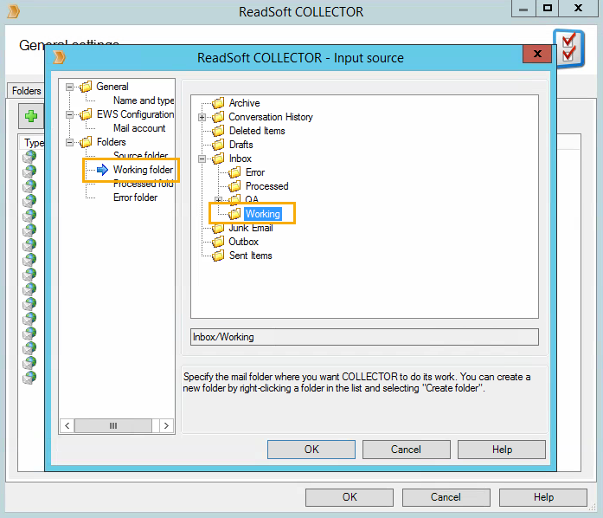Click Cancel in General settings window

[446, 497]
